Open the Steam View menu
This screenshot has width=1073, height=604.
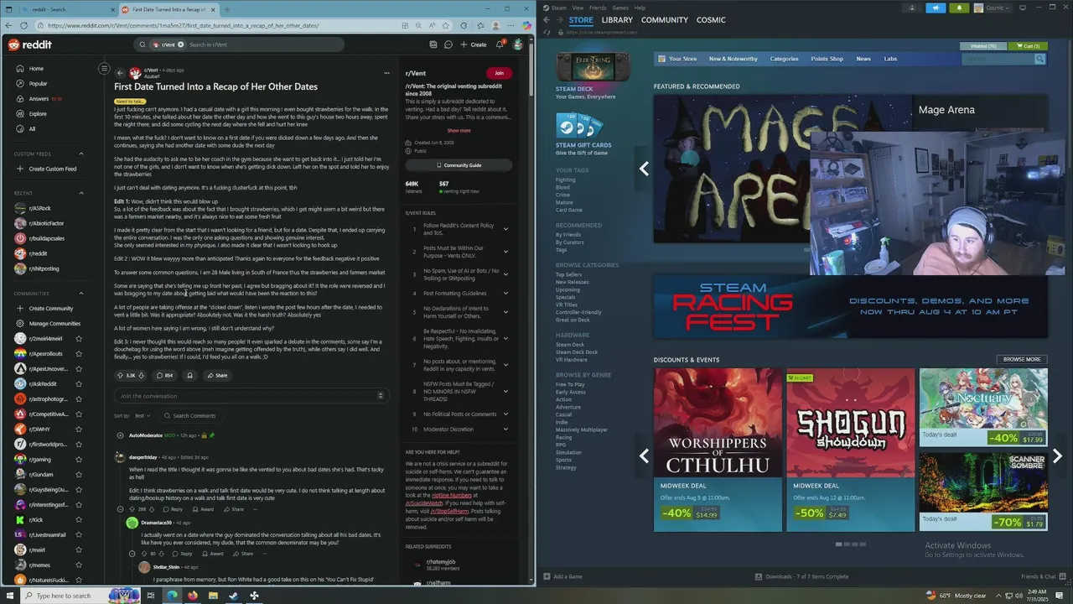point(576,8)
